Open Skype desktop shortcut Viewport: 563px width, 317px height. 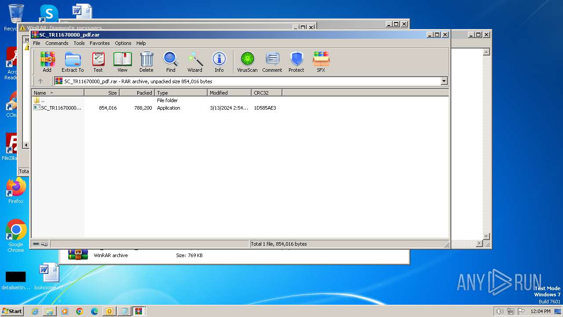tap(49, 13)
